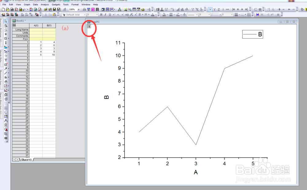Click the Y axis title B

pyautogui.click(x=106, y=97)
